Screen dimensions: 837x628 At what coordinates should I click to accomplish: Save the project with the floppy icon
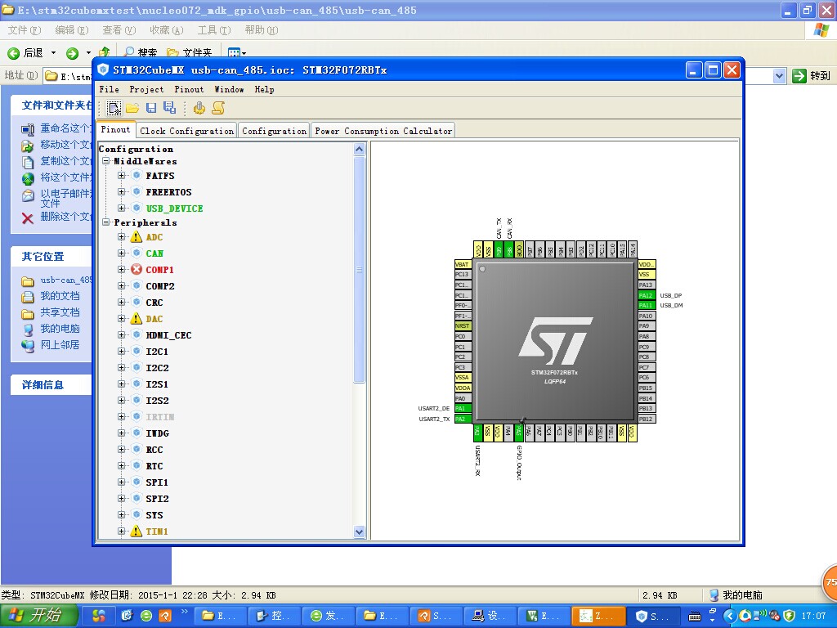click(151, 109)
